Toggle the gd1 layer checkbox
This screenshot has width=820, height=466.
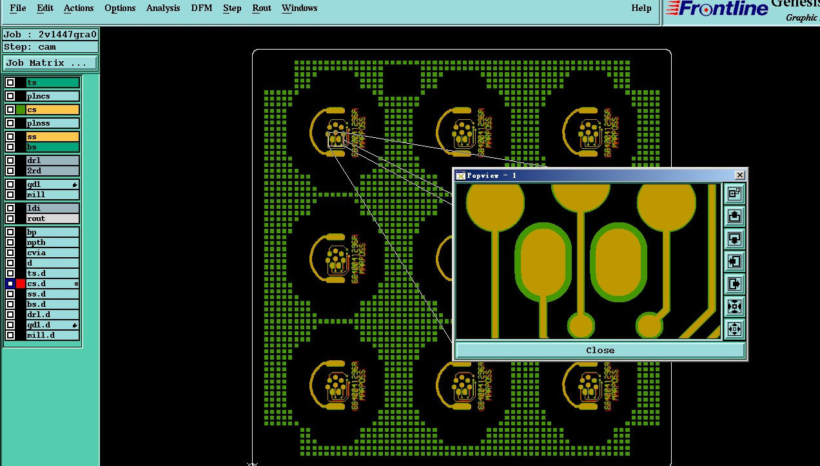[x=10, y=184]
